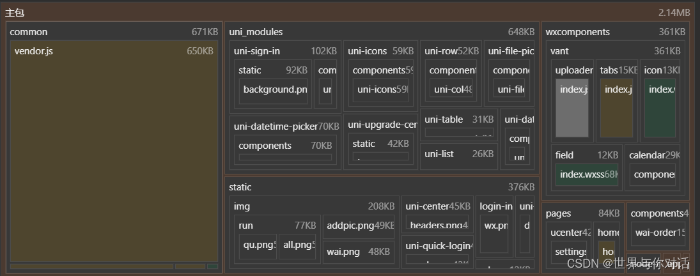Select the vendor.js 650KB block
Viewport: 700px width, 276px height.
tap(114, 153)
